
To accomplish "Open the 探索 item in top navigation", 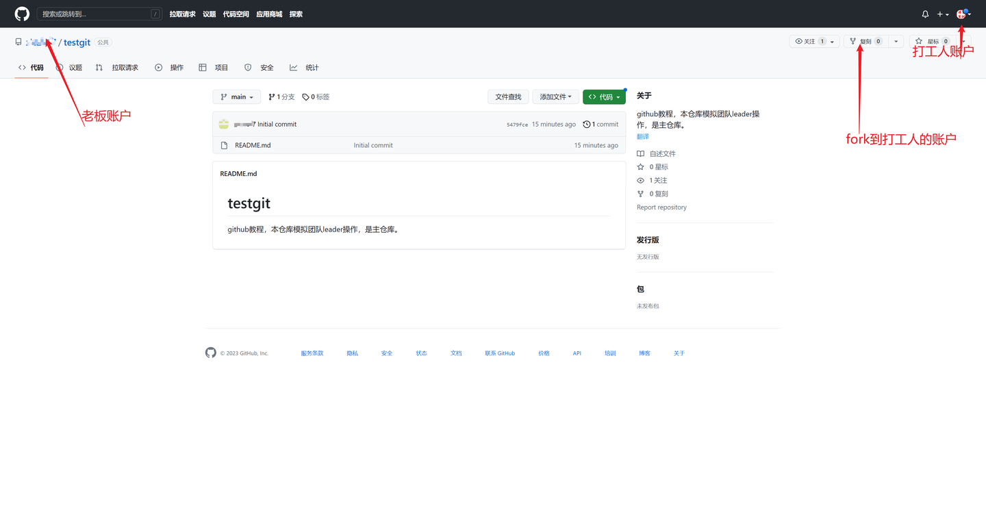I will coord(295,14).
